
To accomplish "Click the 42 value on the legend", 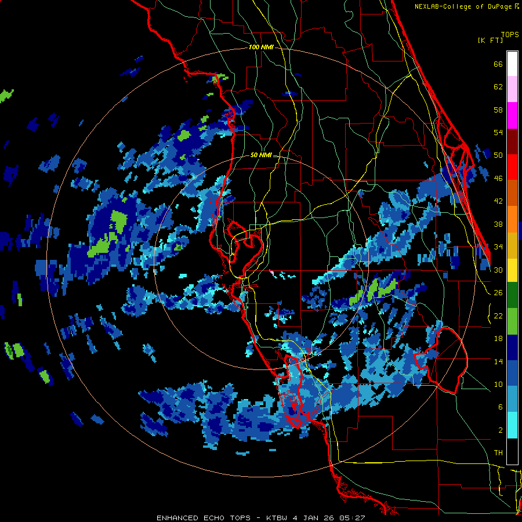I will (498, 201).
